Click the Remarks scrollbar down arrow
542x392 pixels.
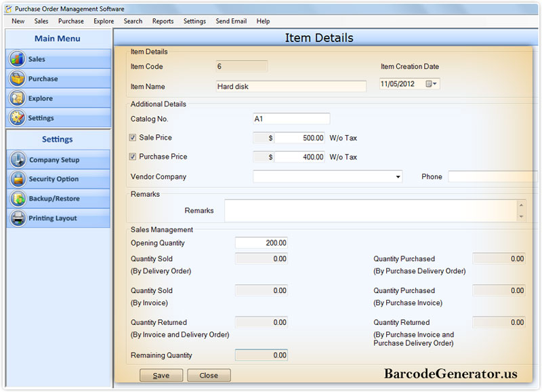pos(521,217)
